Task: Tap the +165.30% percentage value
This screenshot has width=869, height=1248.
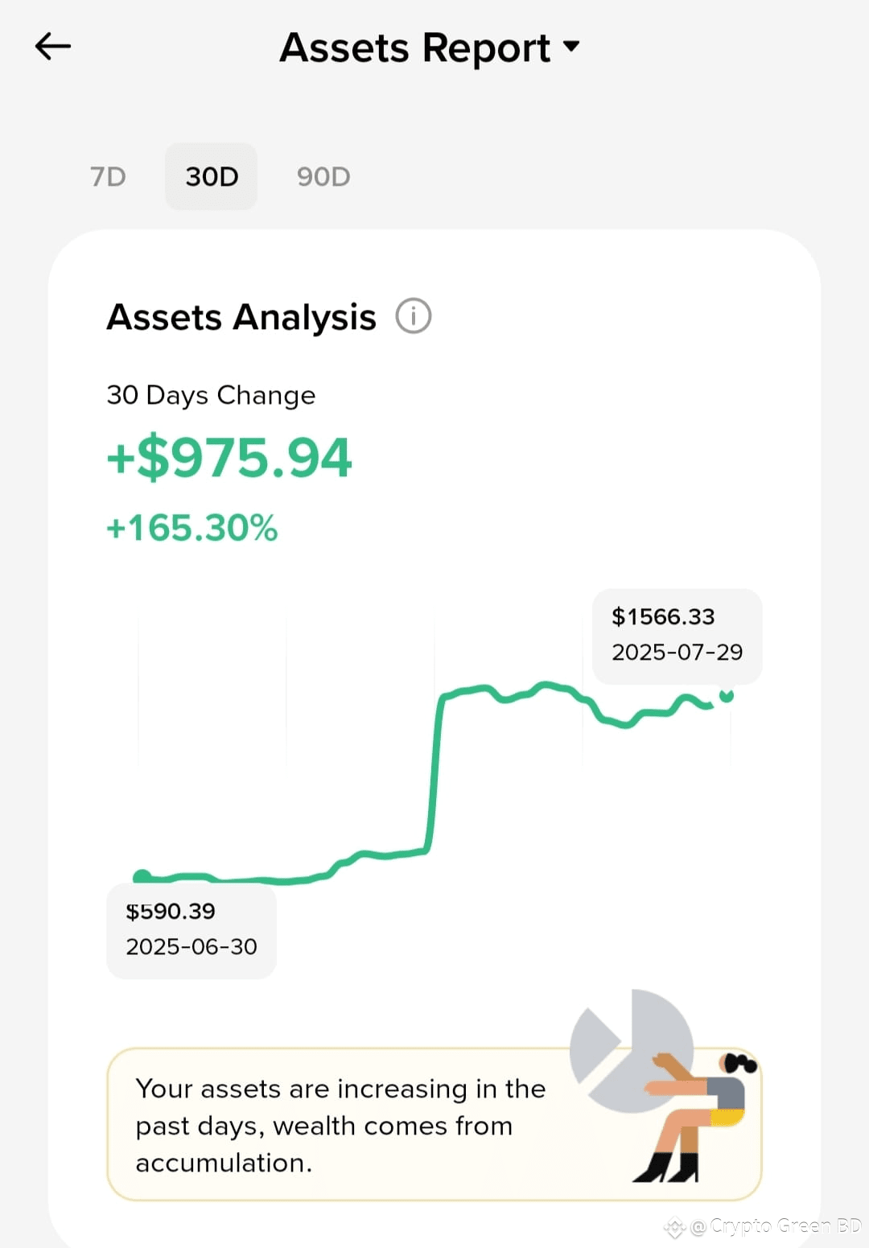Action: tap(192, 528)
